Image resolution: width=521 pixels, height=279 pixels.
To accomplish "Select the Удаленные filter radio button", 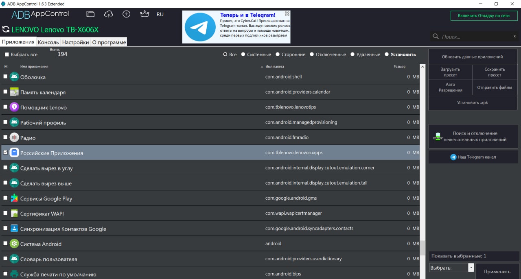I will pyautogui.click(x=352, y=54).
